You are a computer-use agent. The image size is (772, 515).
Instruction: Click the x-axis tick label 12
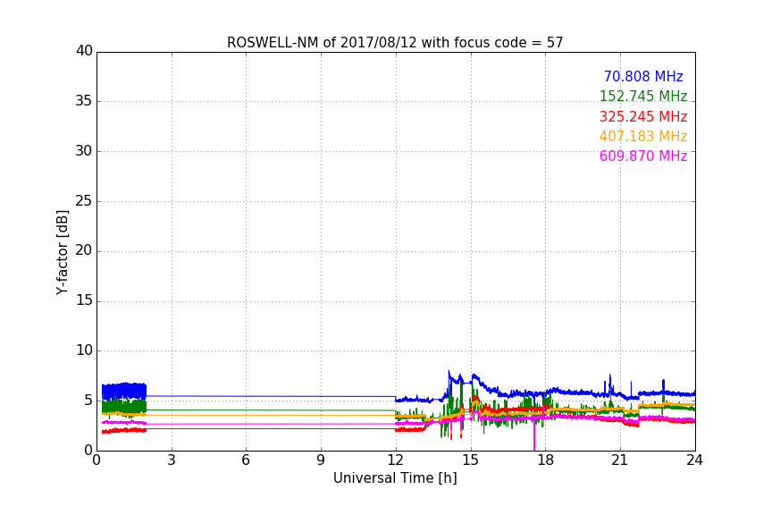[x=395, y=460]
